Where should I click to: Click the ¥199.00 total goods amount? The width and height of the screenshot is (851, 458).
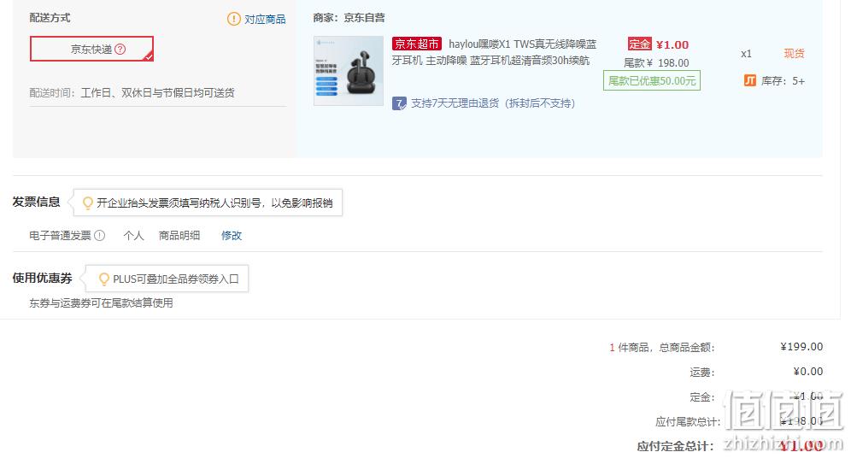point(801,347)
